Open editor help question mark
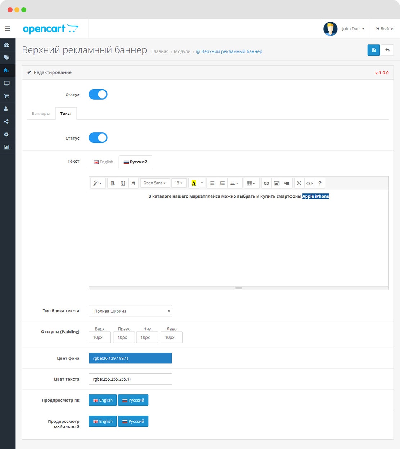Image resolution: width=400 pixels, height=449 pixels. point(320,183)
